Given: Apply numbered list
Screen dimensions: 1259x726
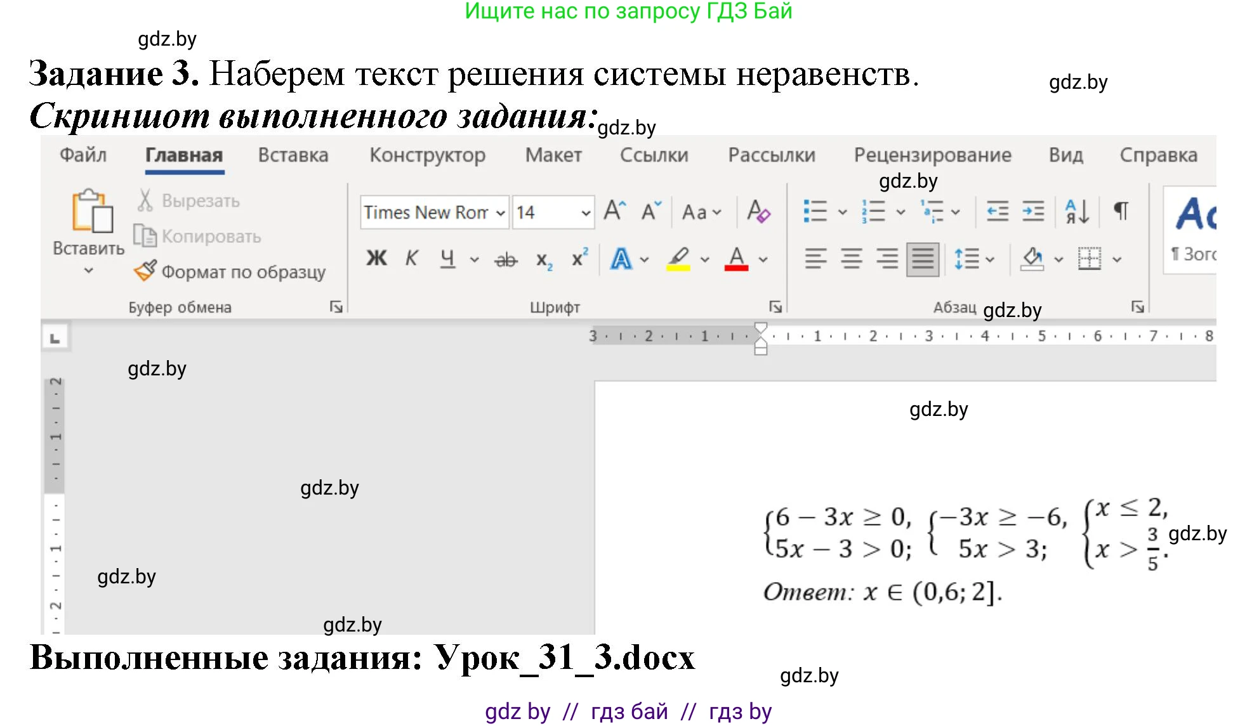Looking at the screenshot, I should coord(873,211).
